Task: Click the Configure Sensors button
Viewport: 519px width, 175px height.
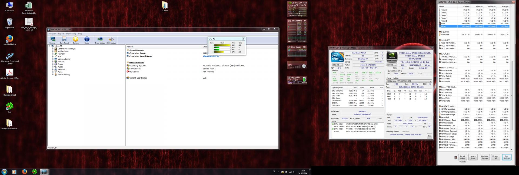Action: click(485, 157)
